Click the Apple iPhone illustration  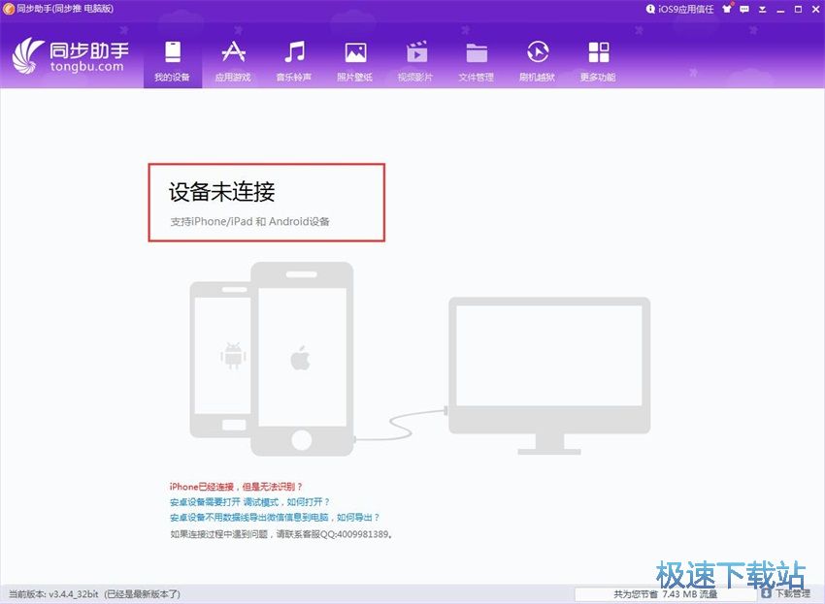(302, 359)
